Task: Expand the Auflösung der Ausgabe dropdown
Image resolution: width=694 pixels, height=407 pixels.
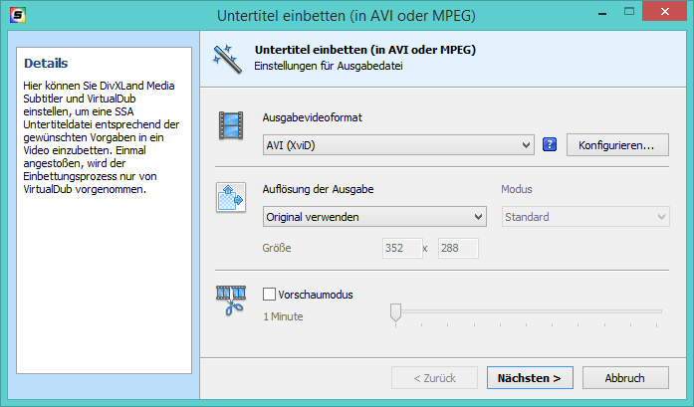Action: 374,217
